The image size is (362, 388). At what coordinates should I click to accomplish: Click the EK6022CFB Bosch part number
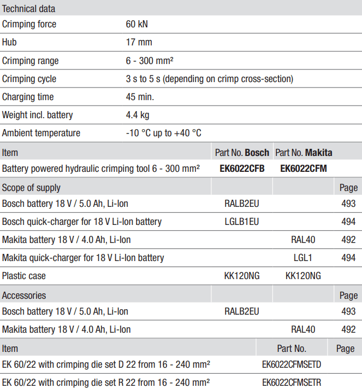tap(242, 169)
